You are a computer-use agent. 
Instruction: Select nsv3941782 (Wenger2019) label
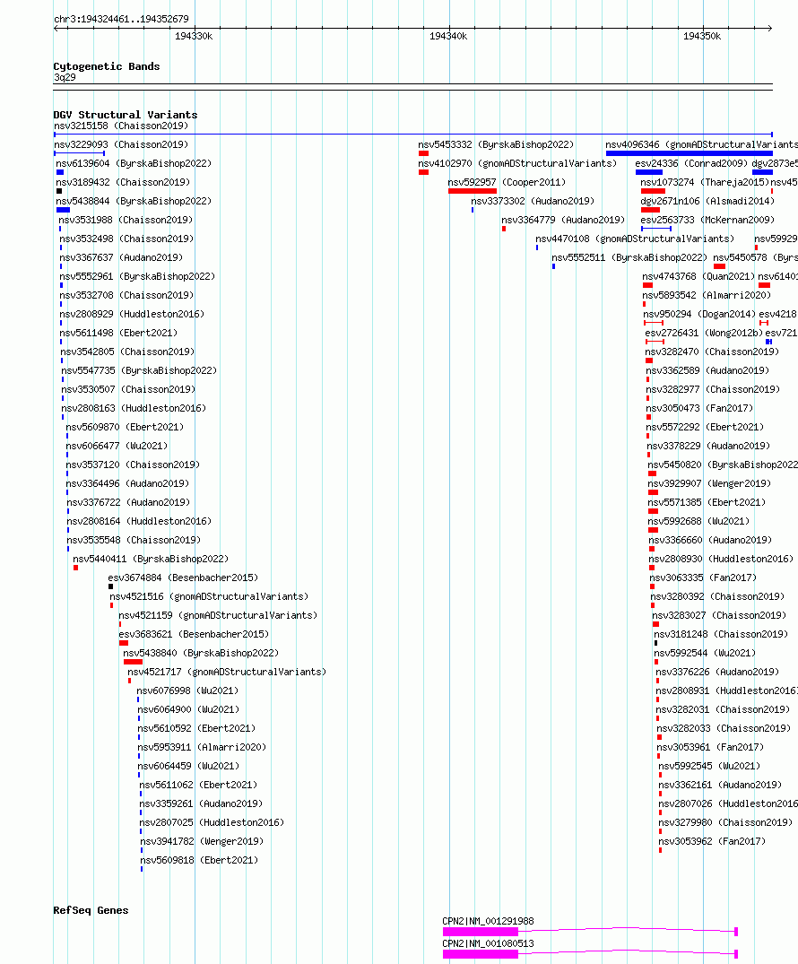coord(202,842)
